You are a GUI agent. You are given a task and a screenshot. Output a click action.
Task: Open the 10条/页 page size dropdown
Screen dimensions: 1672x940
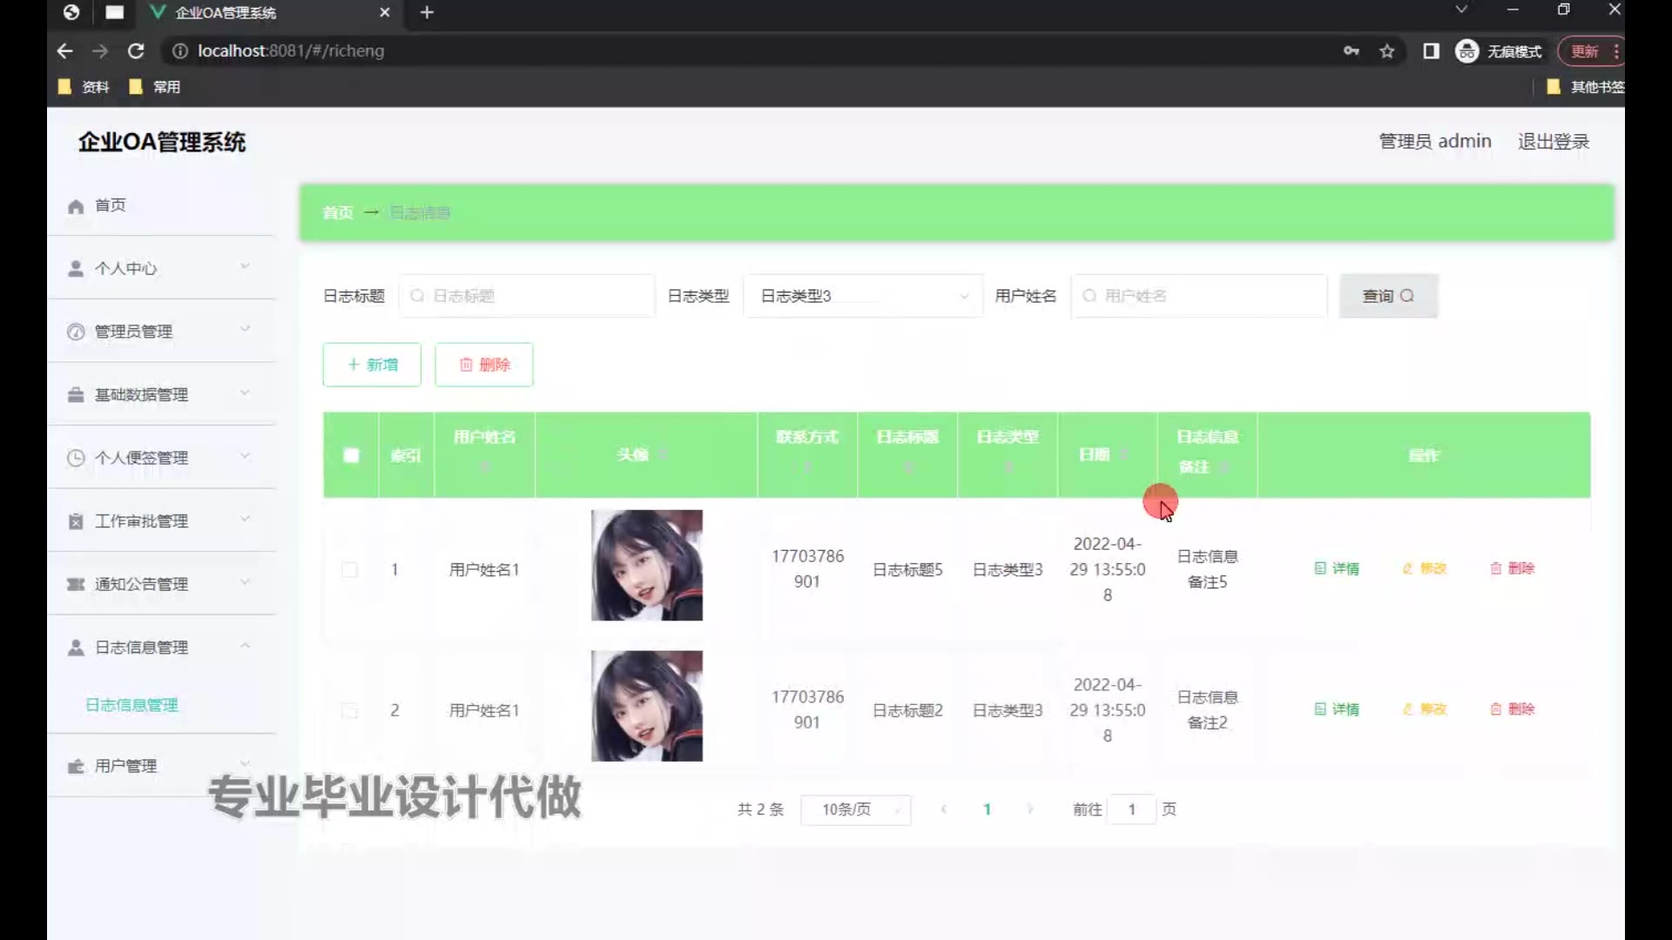(855, 809)
